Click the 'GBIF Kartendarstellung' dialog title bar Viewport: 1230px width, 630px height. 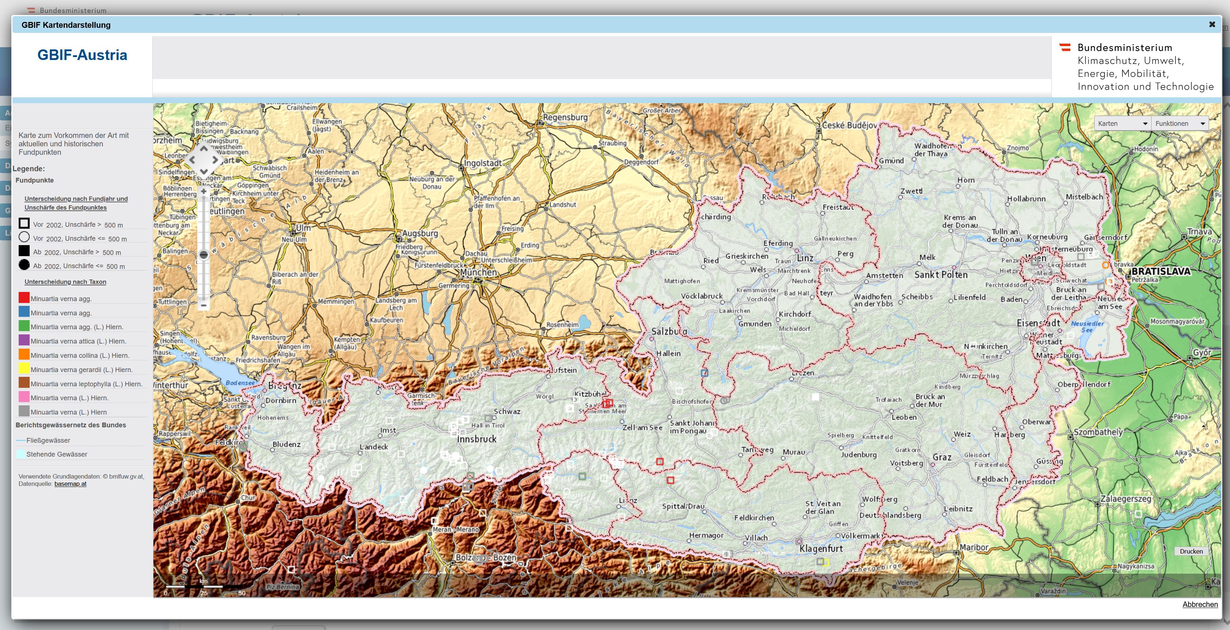616,25
